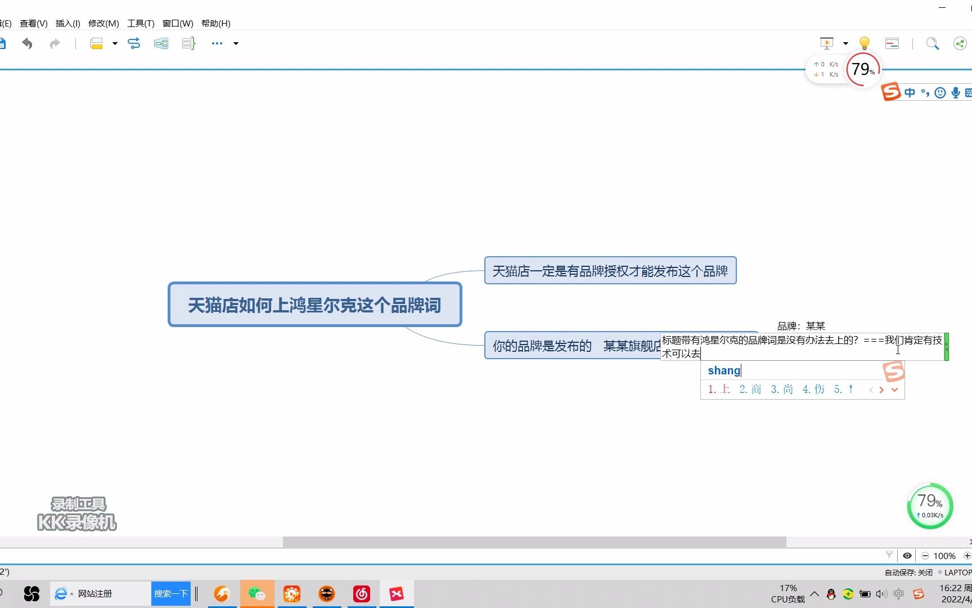Open the 查看(V) menu
This screenshot has height=608, width=972.
(x=34, y=23)
